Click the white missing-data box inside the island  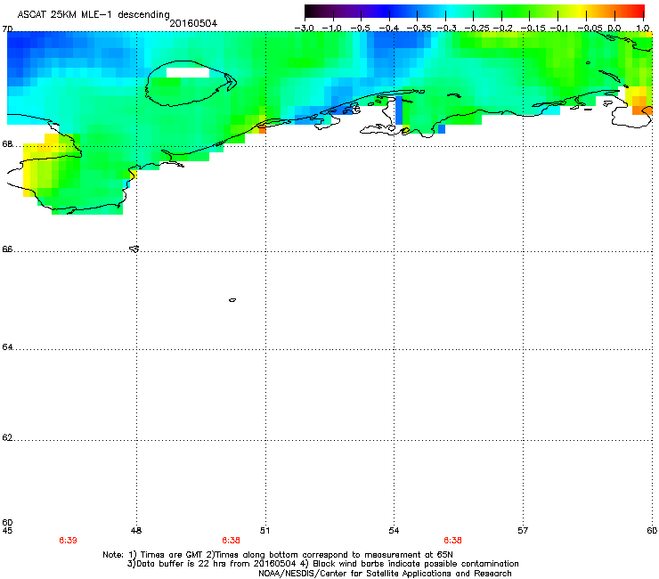[187, 73]
